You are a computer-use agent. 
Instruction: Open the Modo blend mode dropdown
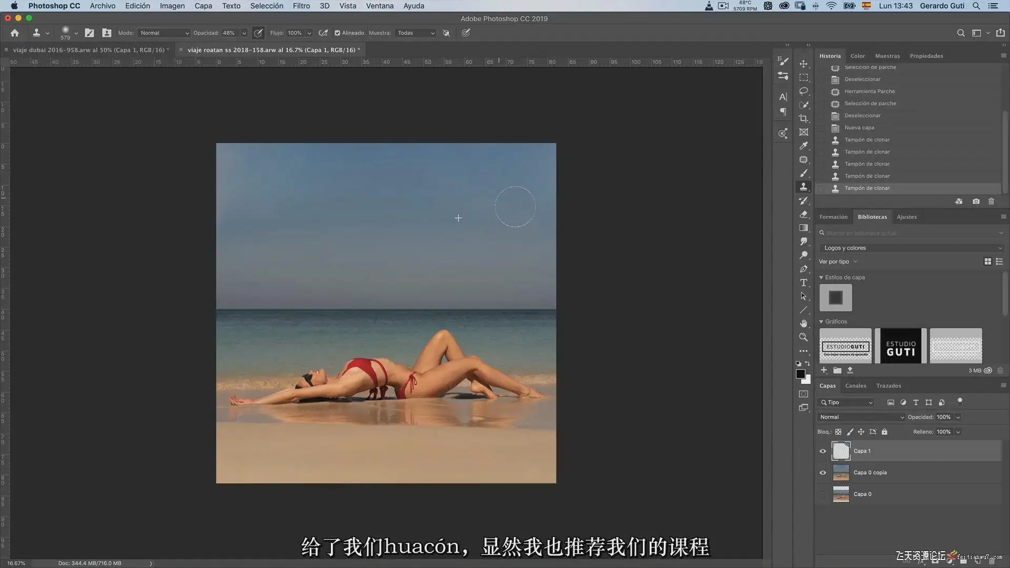[164, 33]
